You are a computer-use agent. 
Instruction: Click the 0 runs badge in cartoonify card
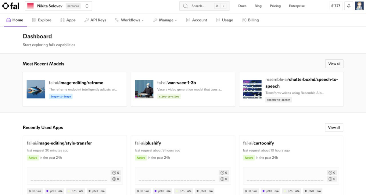pos(251,191)
